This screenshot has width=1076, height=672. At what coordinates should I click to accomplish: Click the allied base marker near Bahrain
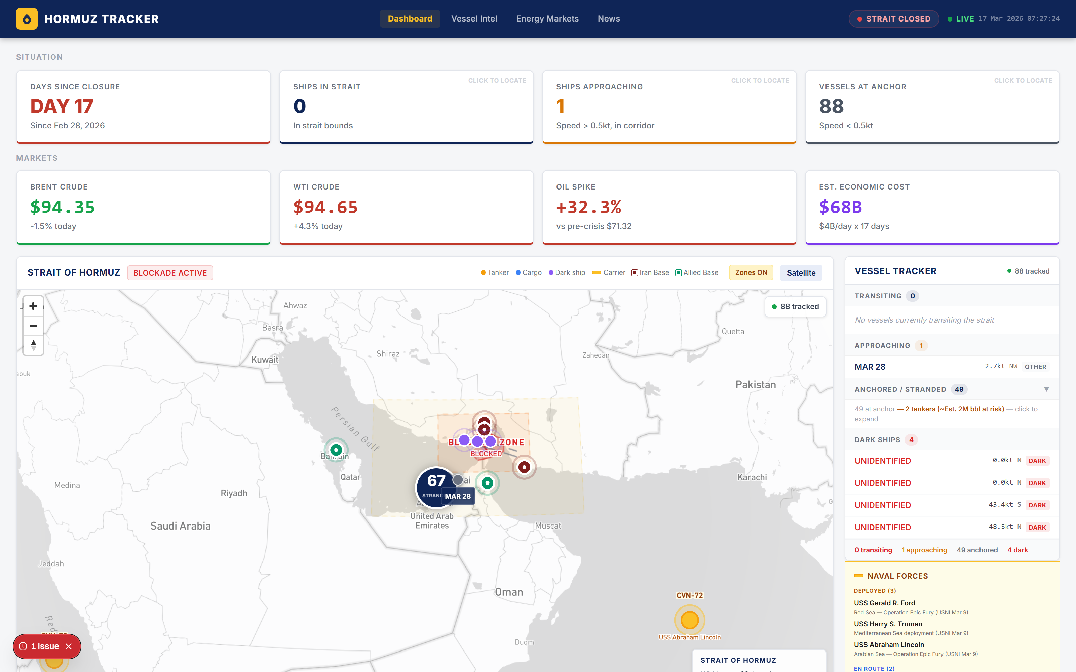tap(336, 449)
